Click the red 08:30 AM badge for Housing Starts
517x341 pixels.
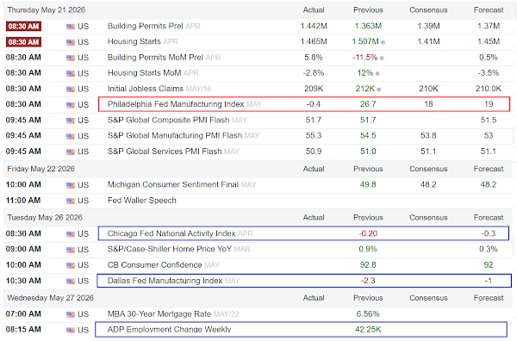coord(23,42)
